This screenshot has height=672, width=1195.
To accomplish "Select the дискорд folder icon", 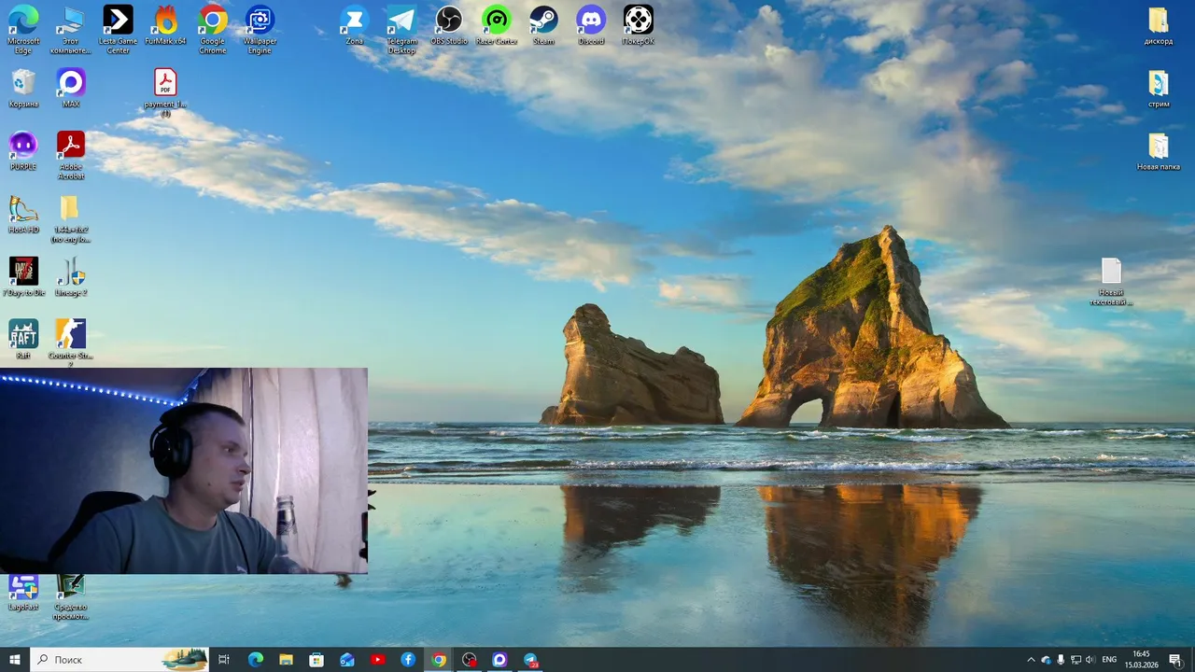I will (1158, 25).
